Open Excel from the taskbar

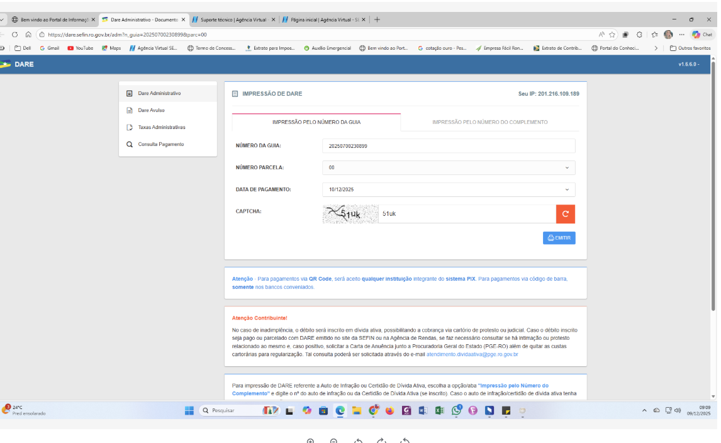tap(439, 410)
